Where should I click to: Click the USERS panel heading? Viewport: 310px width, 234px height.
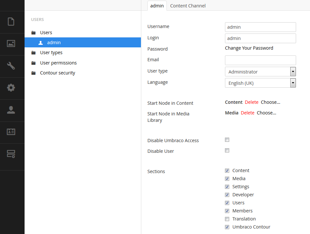(x=37, y=20)
